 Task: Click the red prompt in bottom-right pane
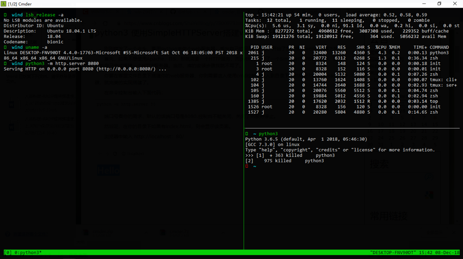247,166
